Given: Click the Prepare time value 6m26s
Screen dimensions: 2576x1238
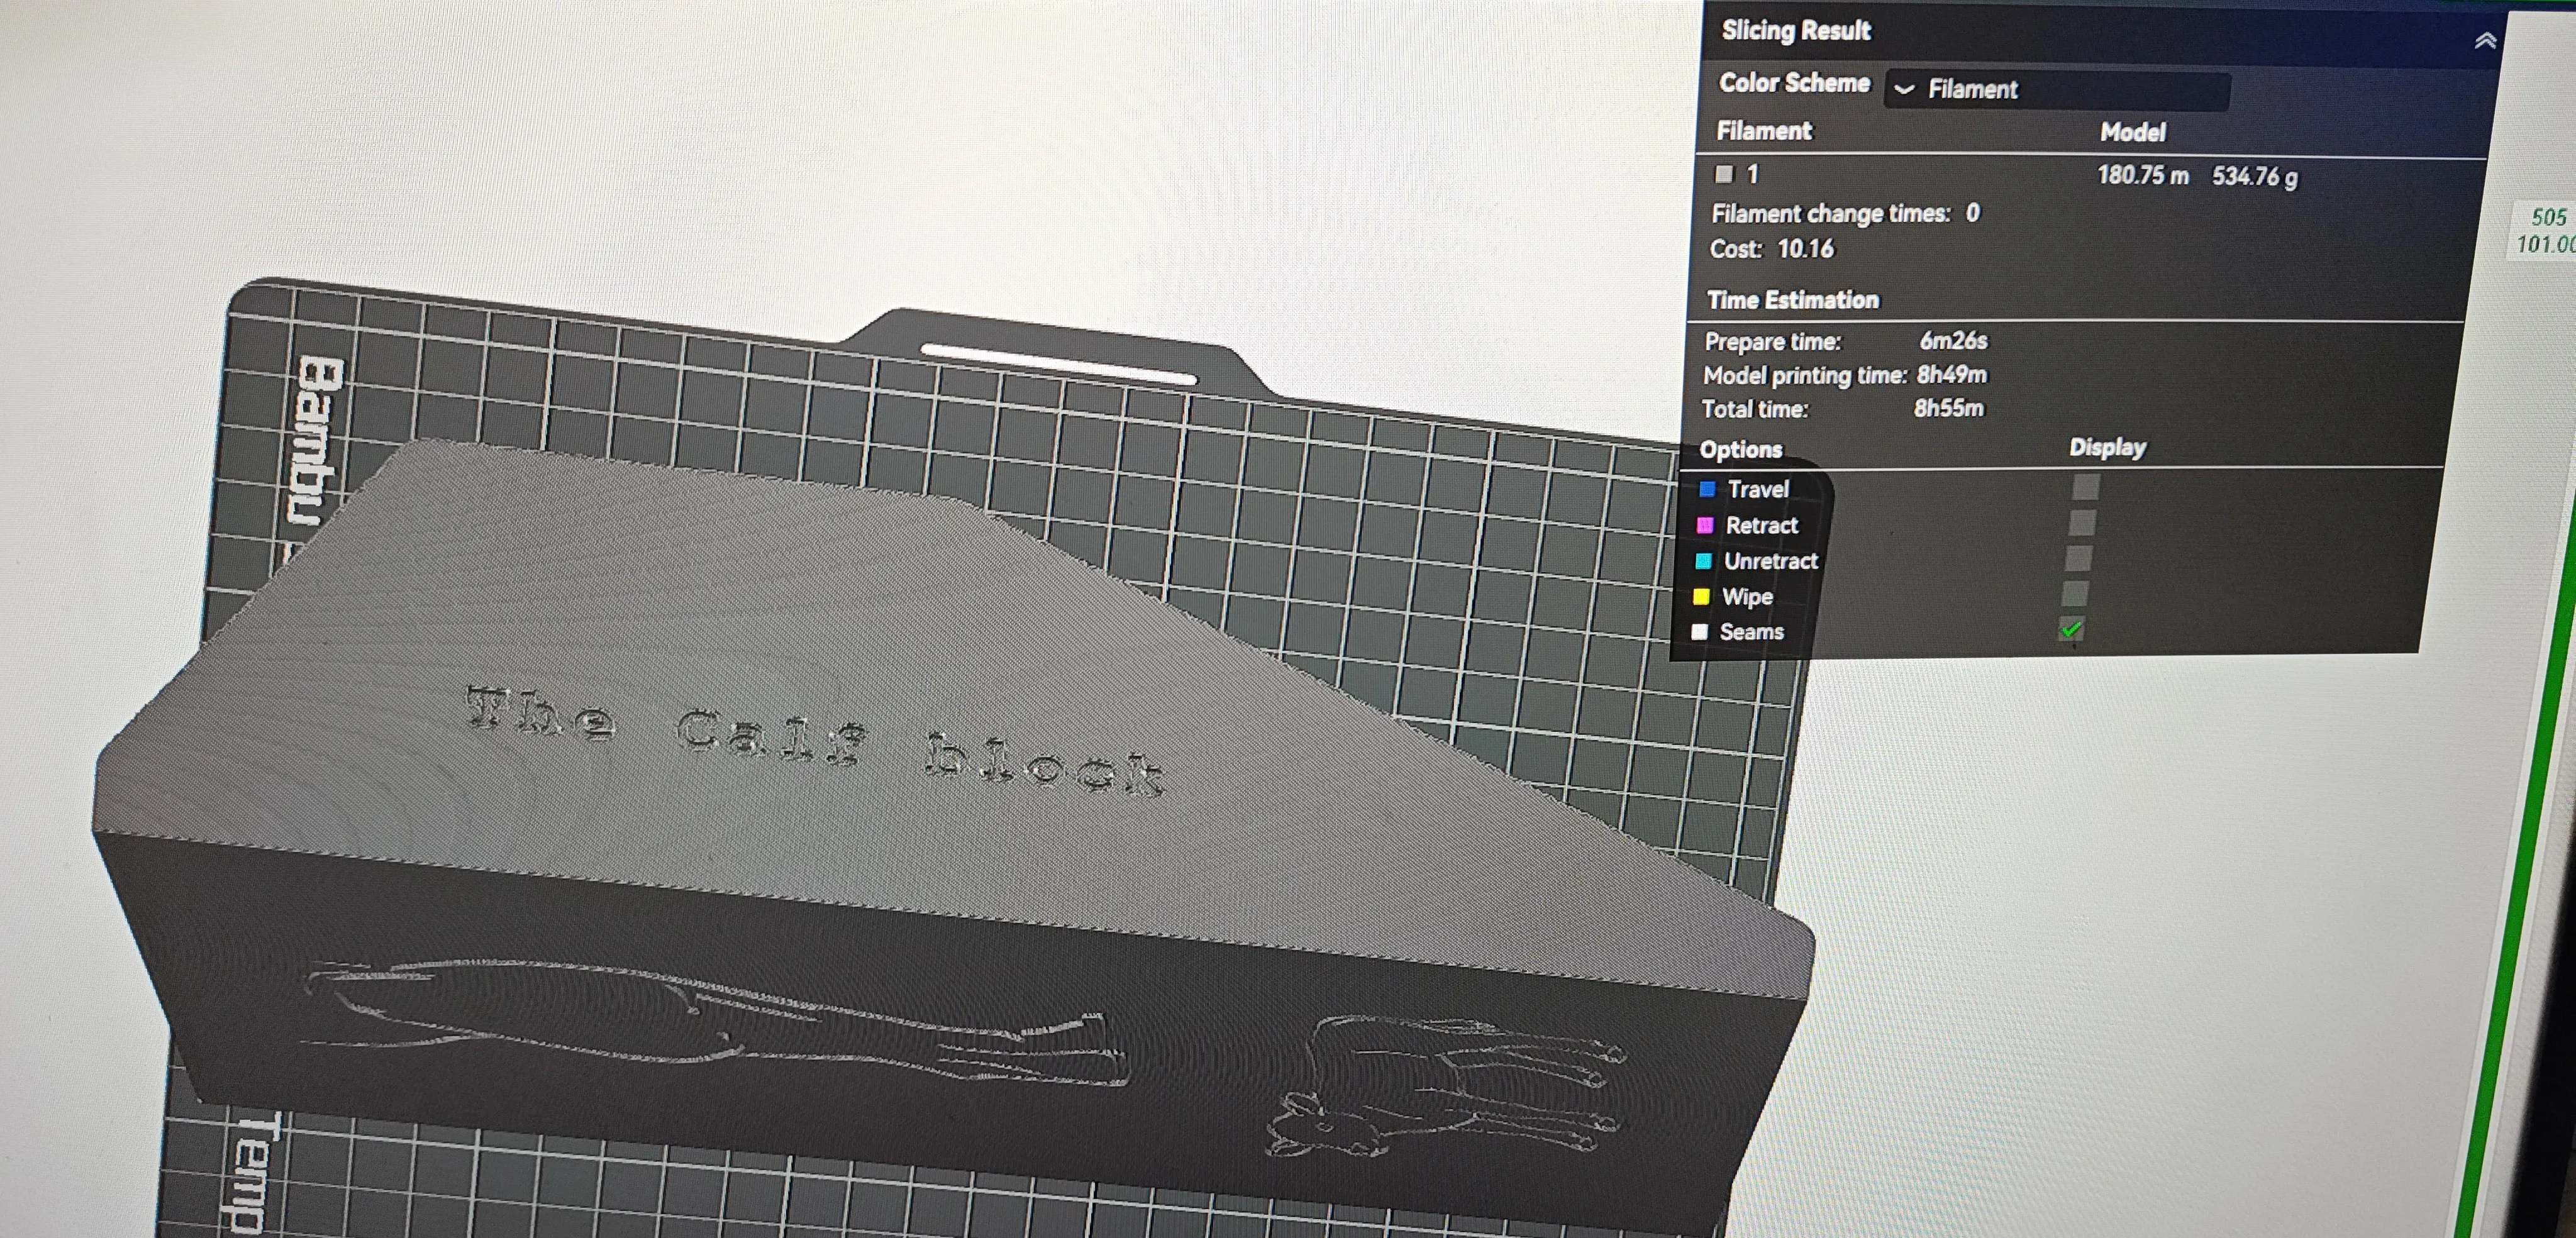Looking at the screenshot, I should [x=1953, y=341].
